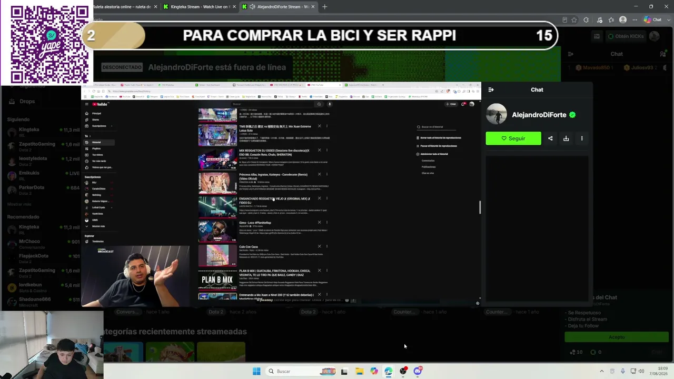
Task: Open the Edge settings and more menu
Action: 636,20
